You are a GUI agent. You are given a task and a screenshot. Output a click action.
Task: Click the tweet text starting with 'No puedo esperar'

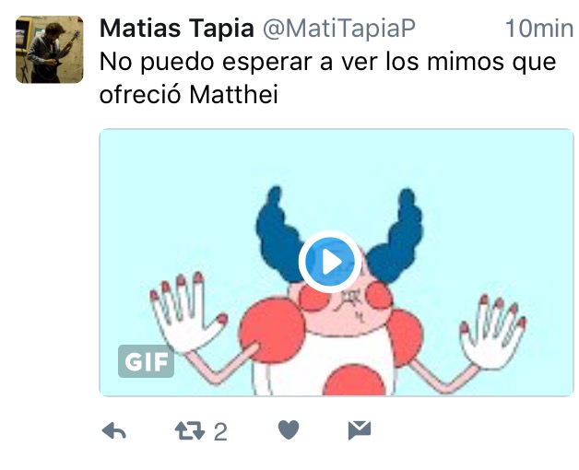click(327, 78)
